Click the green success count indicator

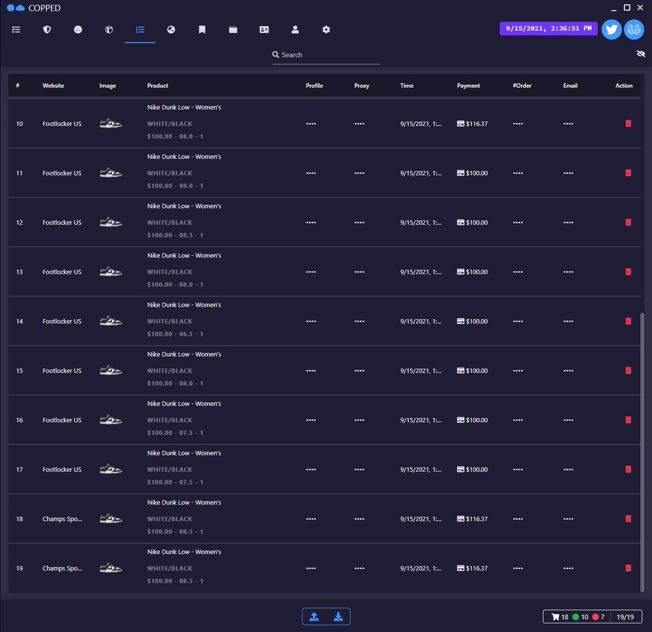tap(576, 617)
